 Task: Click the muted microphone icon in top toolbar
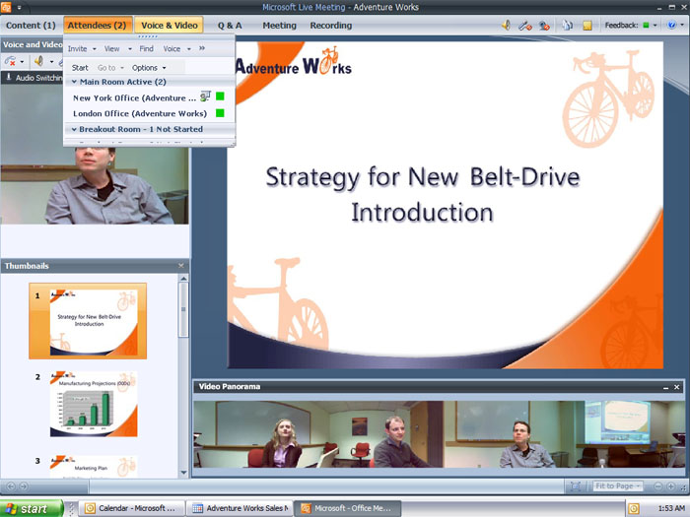click(524, 26)
